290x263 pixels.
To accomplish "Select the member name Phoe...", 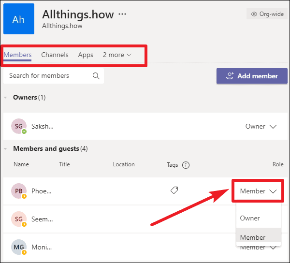I will [x=42, y=191].
